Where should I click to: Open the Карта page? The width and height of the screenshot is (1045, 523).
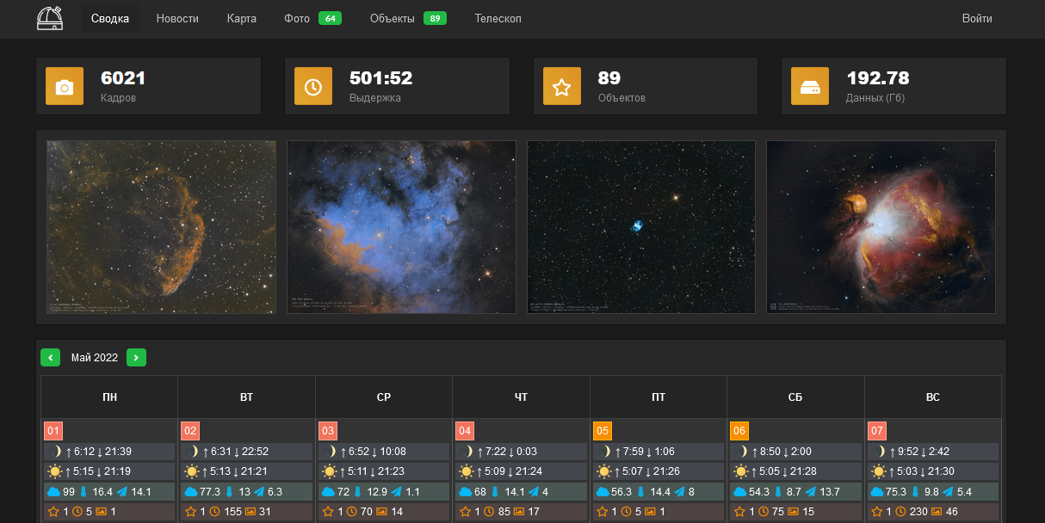click(x=242, y=19)
